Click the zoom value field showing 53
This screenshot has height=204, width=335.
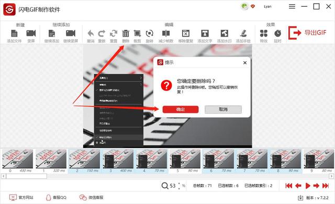(173, 186)
